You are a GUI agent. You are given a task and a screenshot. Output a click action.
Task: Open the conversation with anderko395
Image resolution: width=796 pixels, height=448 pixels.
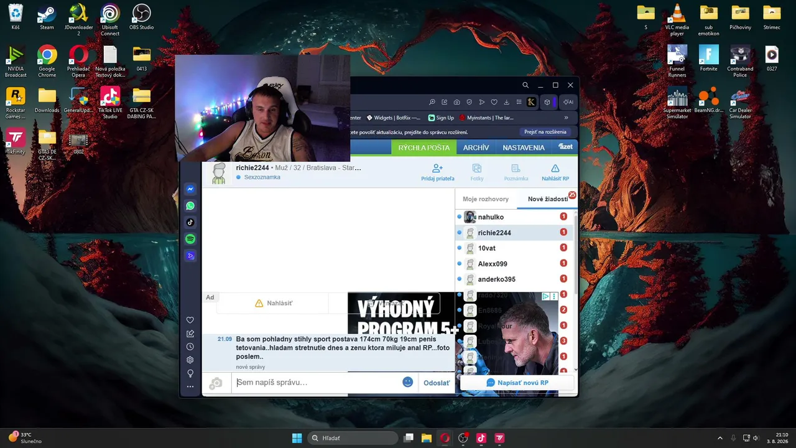tap(514, 279)
